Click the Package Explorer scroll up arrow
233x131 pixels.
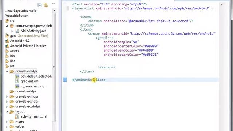click(x=54, y=11)
